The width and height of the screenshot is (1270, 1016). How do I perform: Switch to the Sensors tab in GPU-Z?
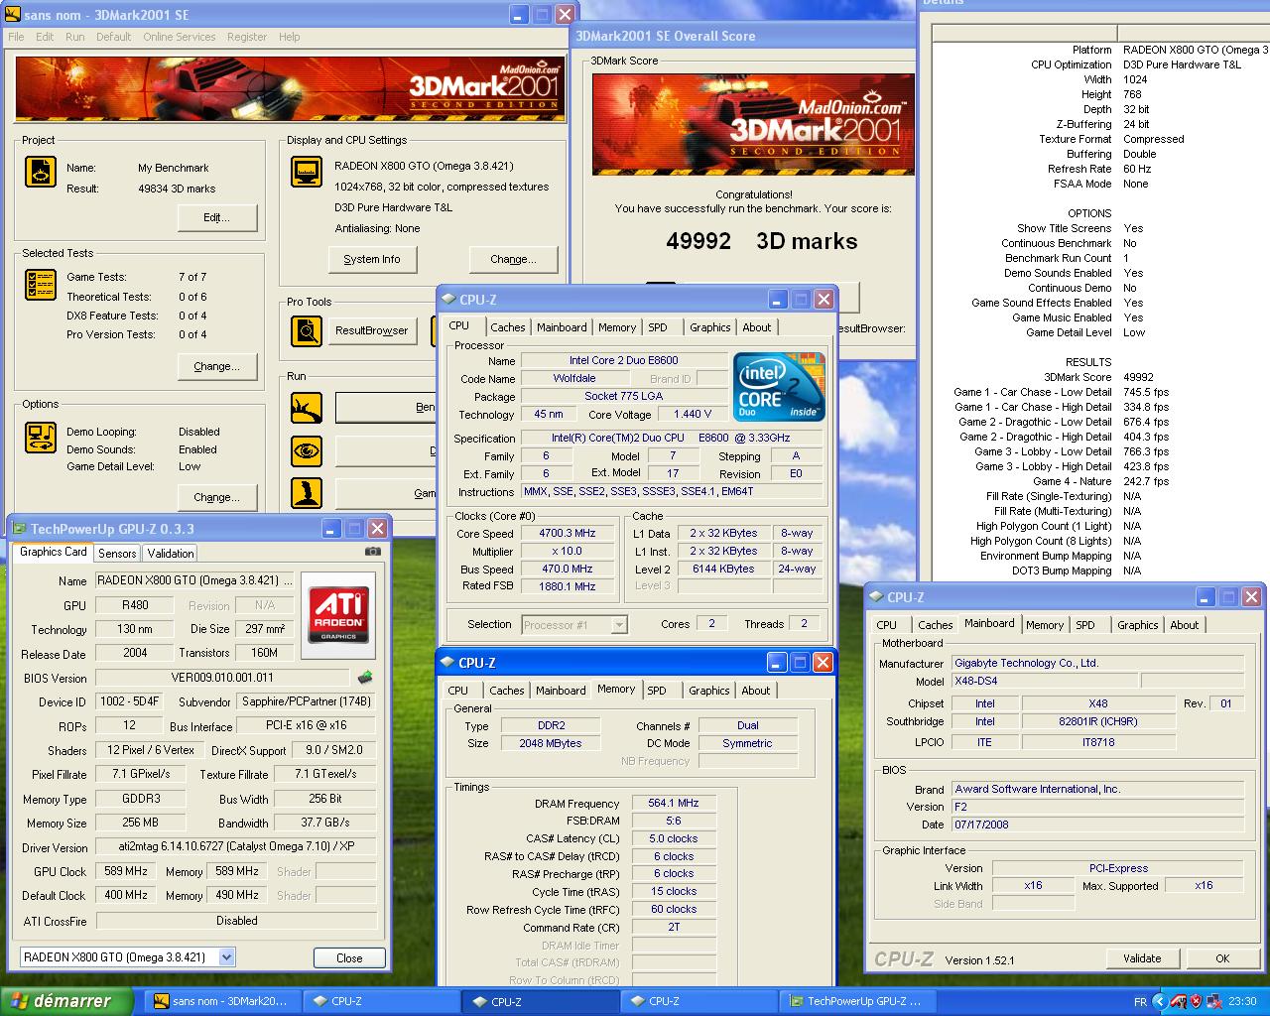click(117, 554)
